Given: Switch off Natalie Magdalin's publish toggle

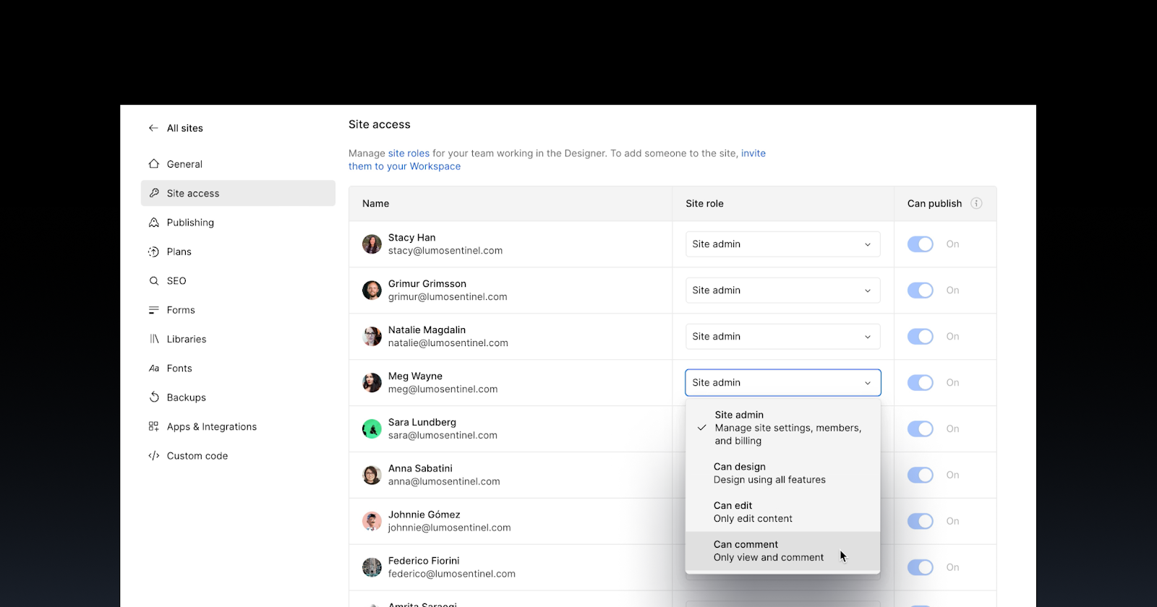Looking at the screenshot, I should pos(921,337).
